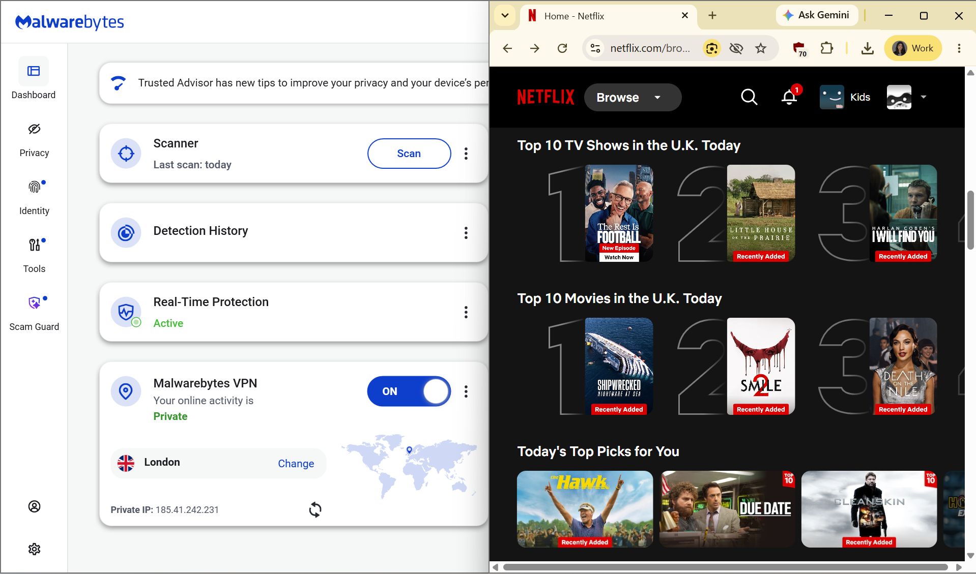Click scroll right arrow of Netflix page

click(x=959, y=567)
